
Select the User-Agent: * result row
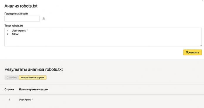102,100
